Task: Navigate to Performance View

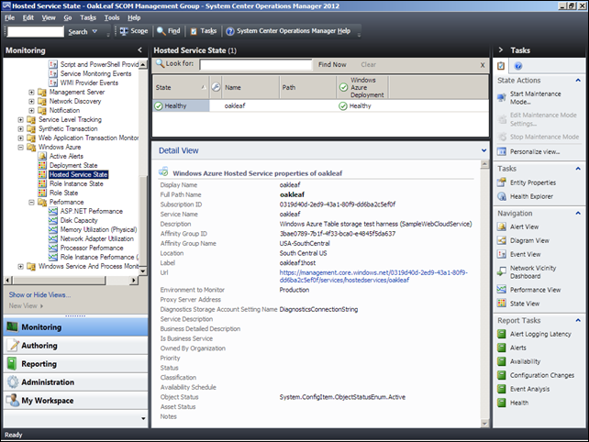Action: tap(535, 290)
